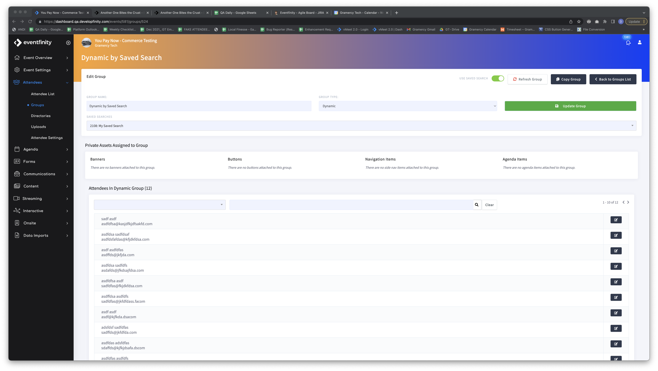Open the Group Type dropdown
The width and height of the screenshot is (658, 371).
(408, 106)
